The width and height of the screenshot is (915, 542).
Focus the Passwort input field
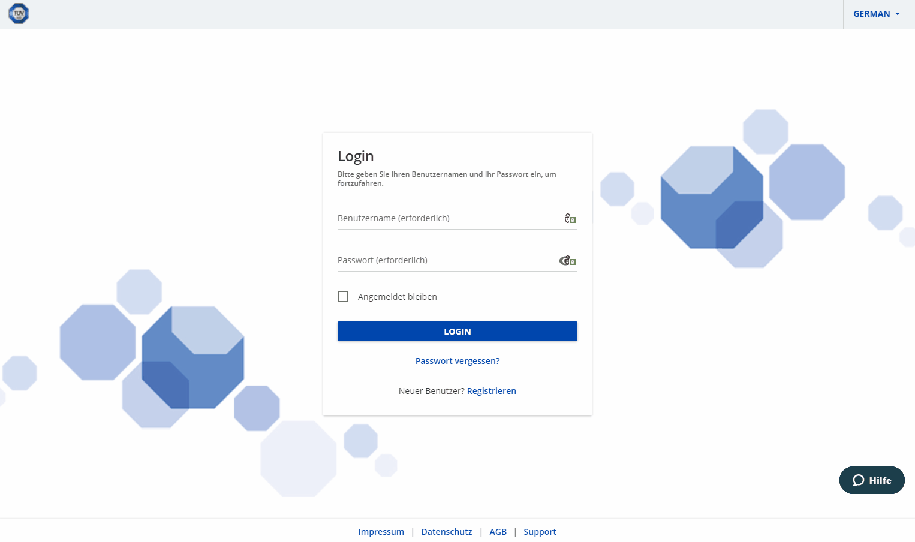tap(444, 260)
